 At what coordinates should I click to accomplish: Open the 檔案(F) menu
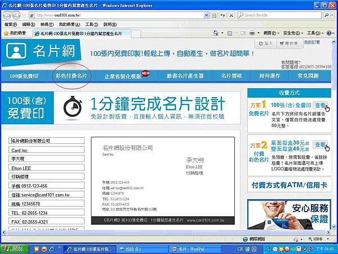point(10,24)
